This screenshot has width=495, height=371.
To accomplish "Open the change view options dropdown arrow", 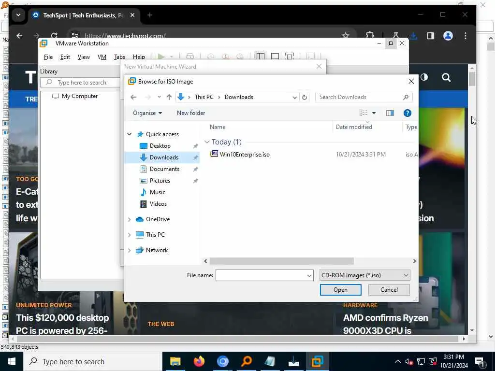I will (374, 113).
